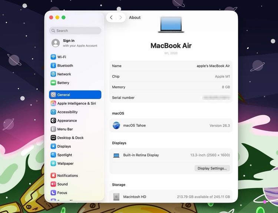Screen dimensions: 278x213
Task: Click the green full-screen button
Action: 63,17
